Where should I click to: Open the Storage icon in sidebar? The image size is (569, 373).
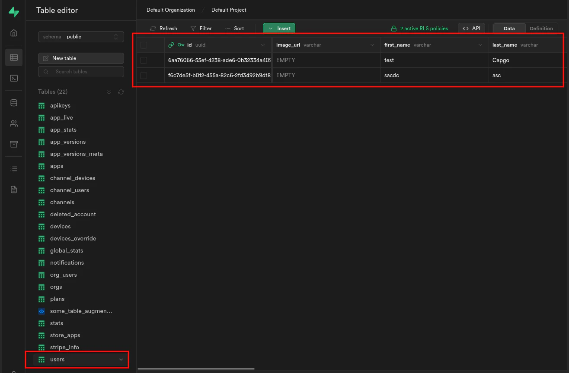tap(13, 144)
